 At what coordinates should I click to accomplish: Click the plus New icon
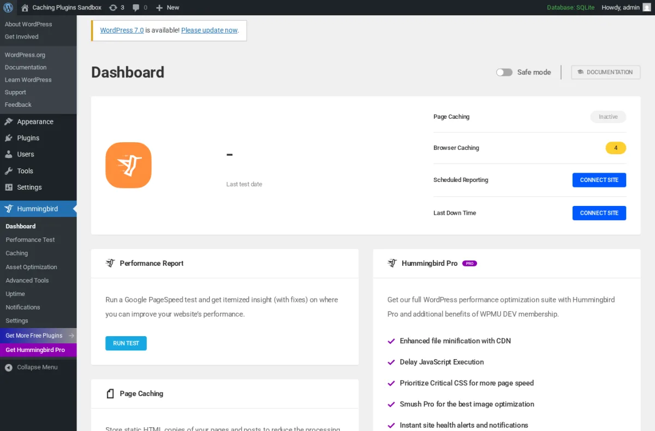point(159,8)
